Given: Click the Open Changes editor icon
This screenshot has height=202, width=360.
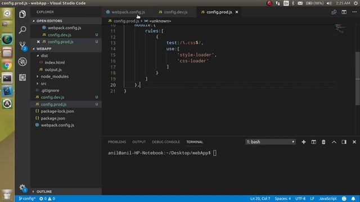Looking at the screenshot, I should pos(334,12).
